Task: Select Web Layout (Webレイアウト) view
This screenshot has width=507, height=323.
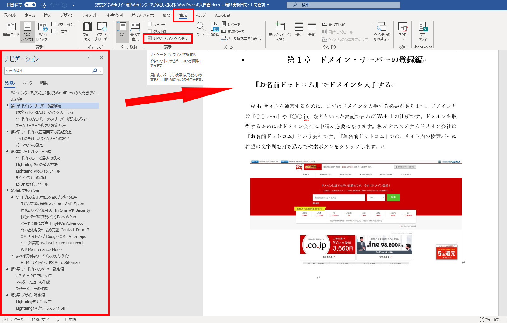Action: [x=43, y=31]
